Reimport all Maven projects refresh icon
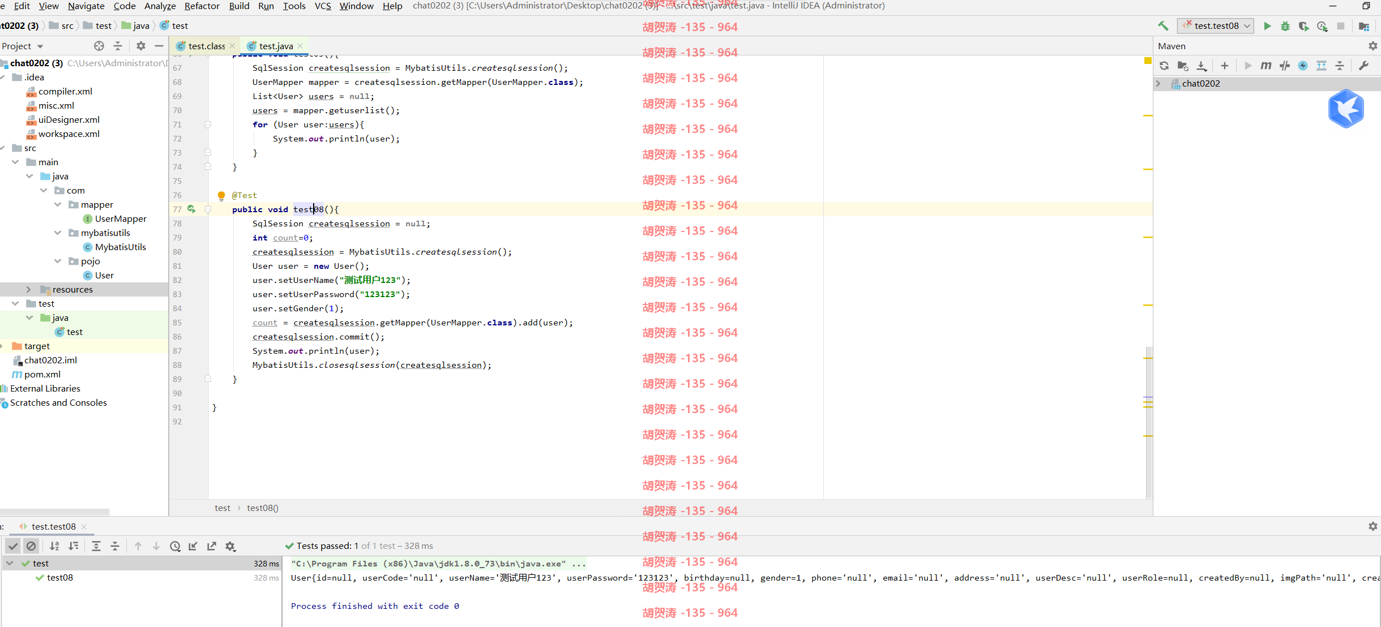The height and width of the screenshot is (627, 1381). pyautogui.click(x=1164, y=66)
